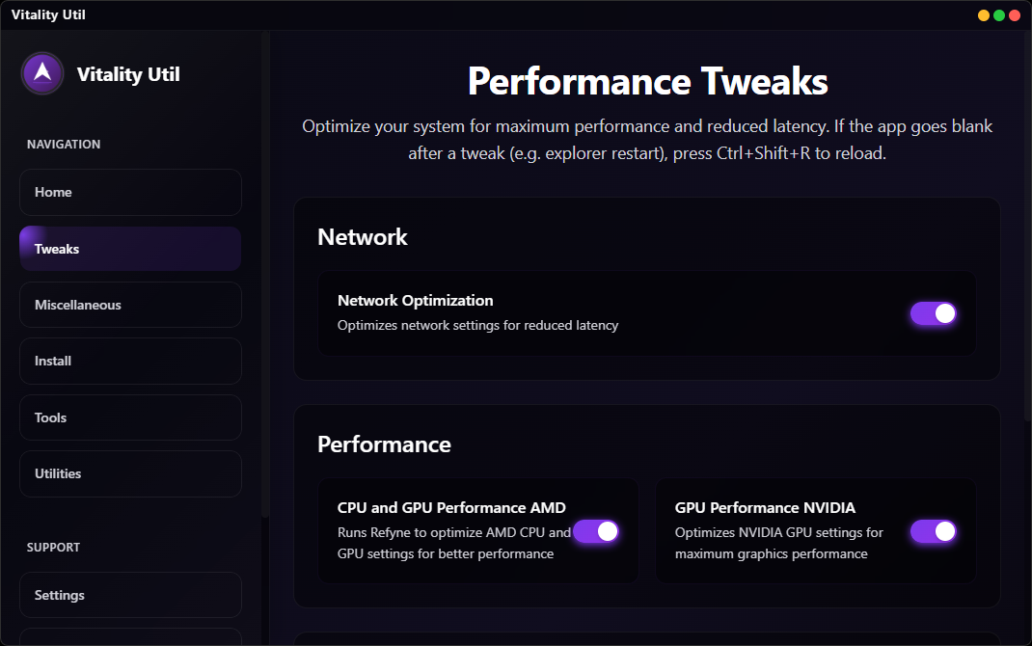Select the Network Optimization card

[x=646, y=312]
